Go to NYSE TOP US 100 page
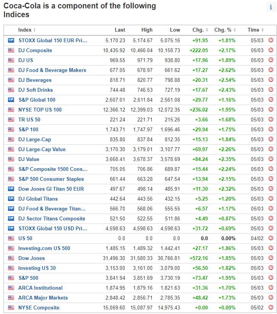 pyautogui.click(x=40, y=110)
